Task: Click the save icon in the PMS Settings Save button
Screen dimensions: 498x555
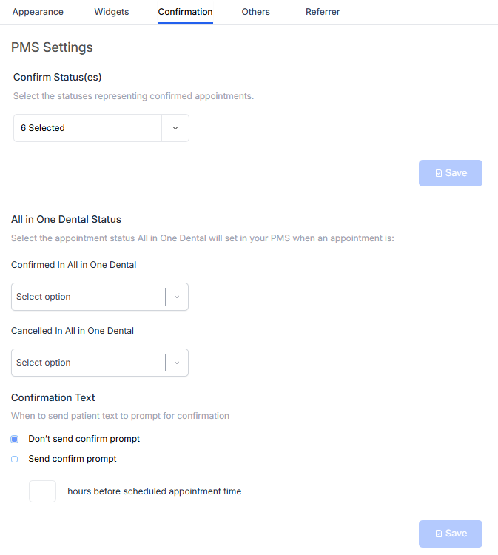Action: tap(439, 173)
